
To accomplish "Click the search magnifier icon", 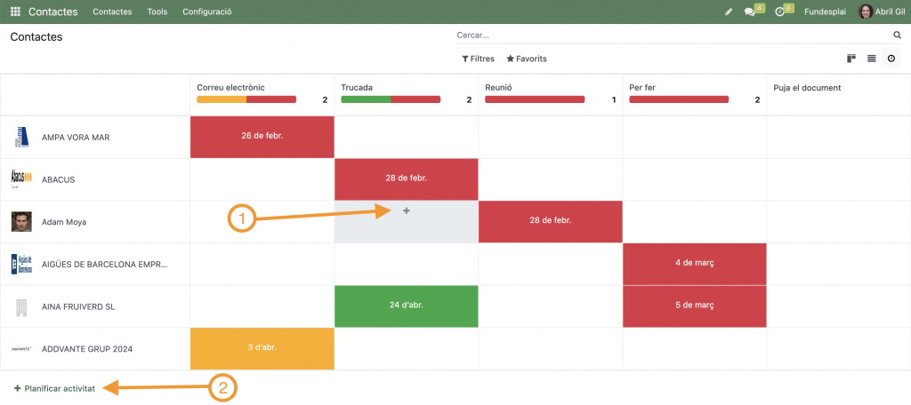I will (897, 36).
